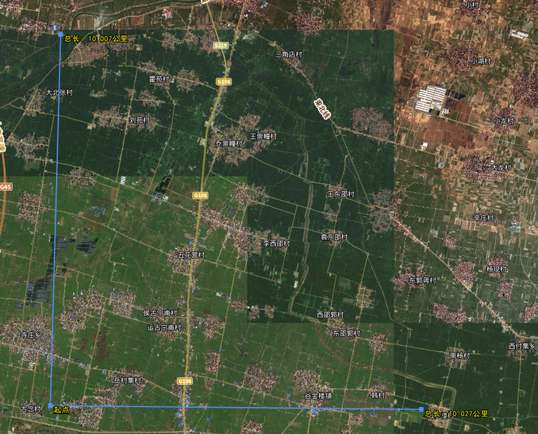The width and height of the screenshot is (538, 434).
Task: Select the 李西邵村 village label
Action: coord(276,244)
